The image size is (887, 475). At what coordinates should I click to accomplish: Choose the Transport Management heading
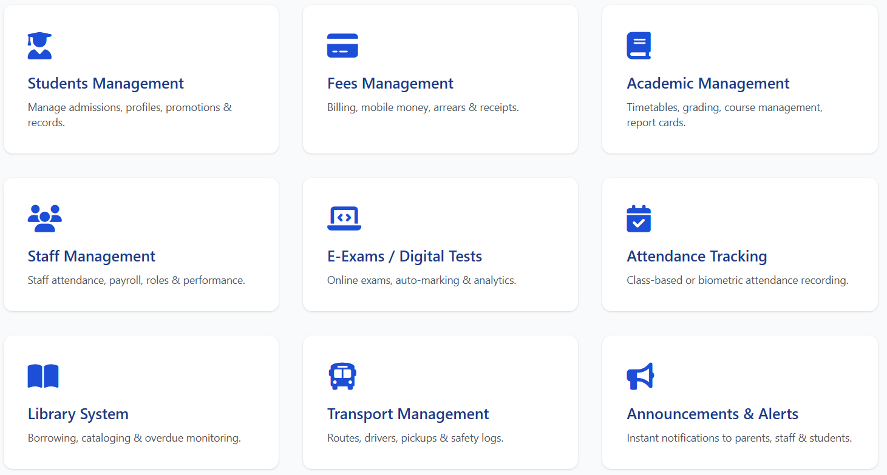point(408,414)
